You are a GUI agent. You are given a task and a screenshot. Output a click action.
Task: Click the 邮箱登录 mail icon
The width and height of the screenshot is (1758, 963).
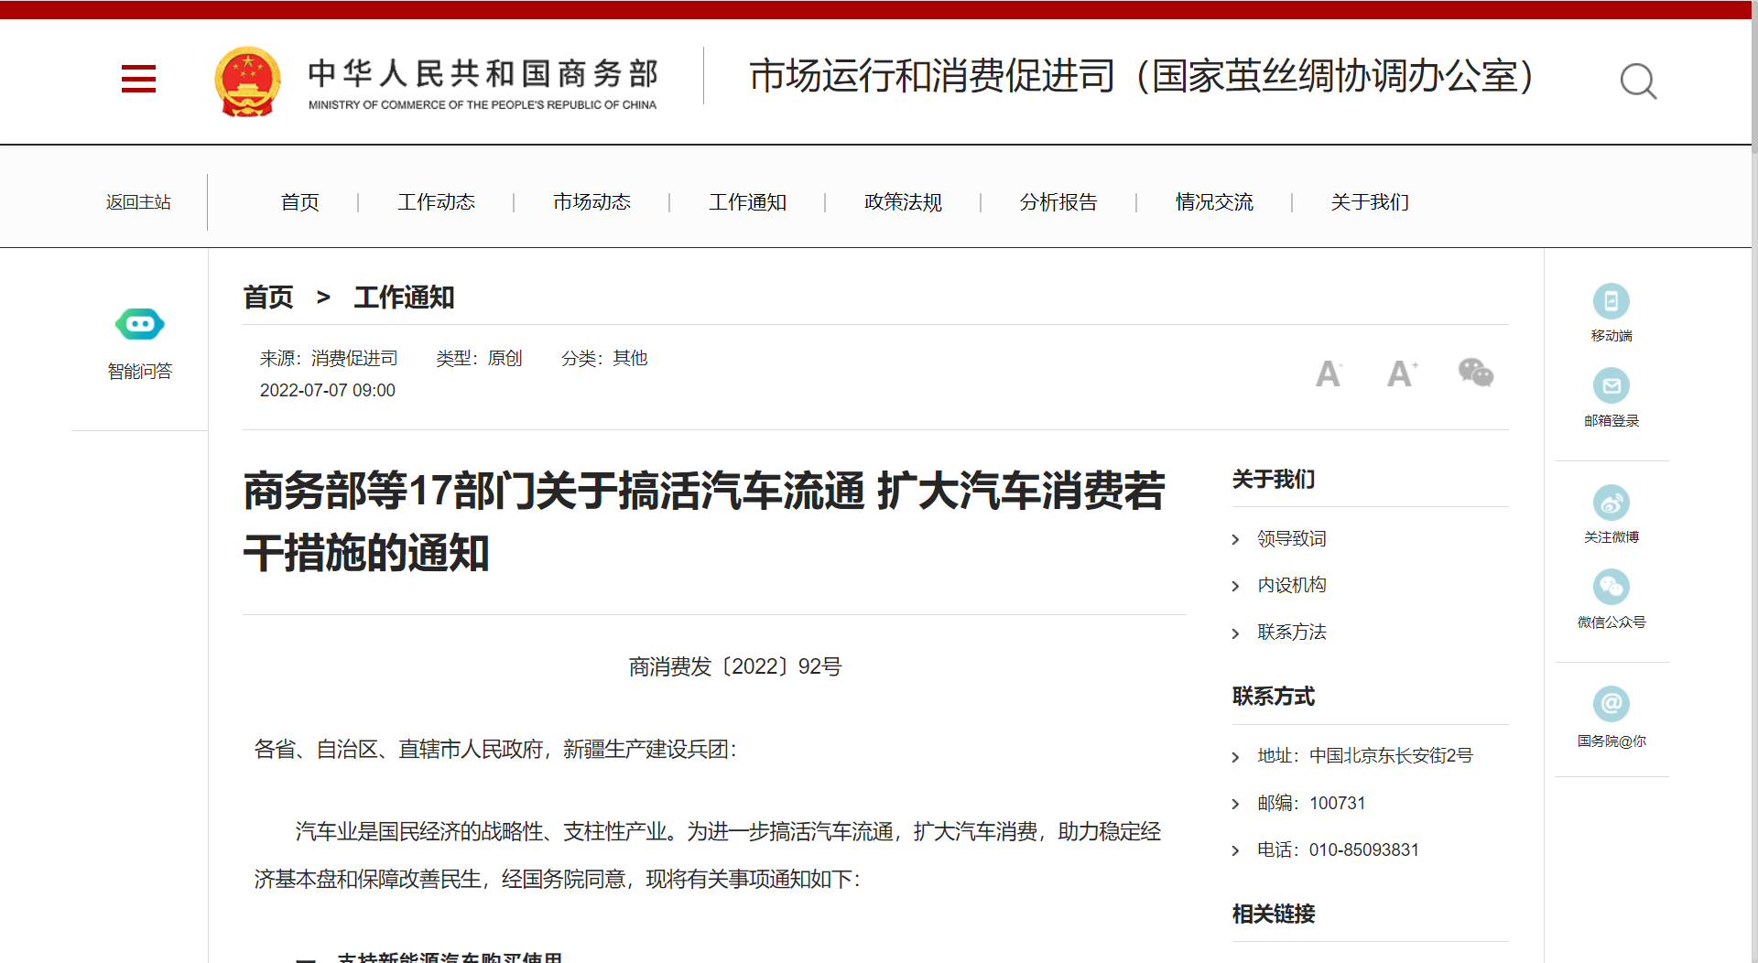click(x=1611, y=386)
